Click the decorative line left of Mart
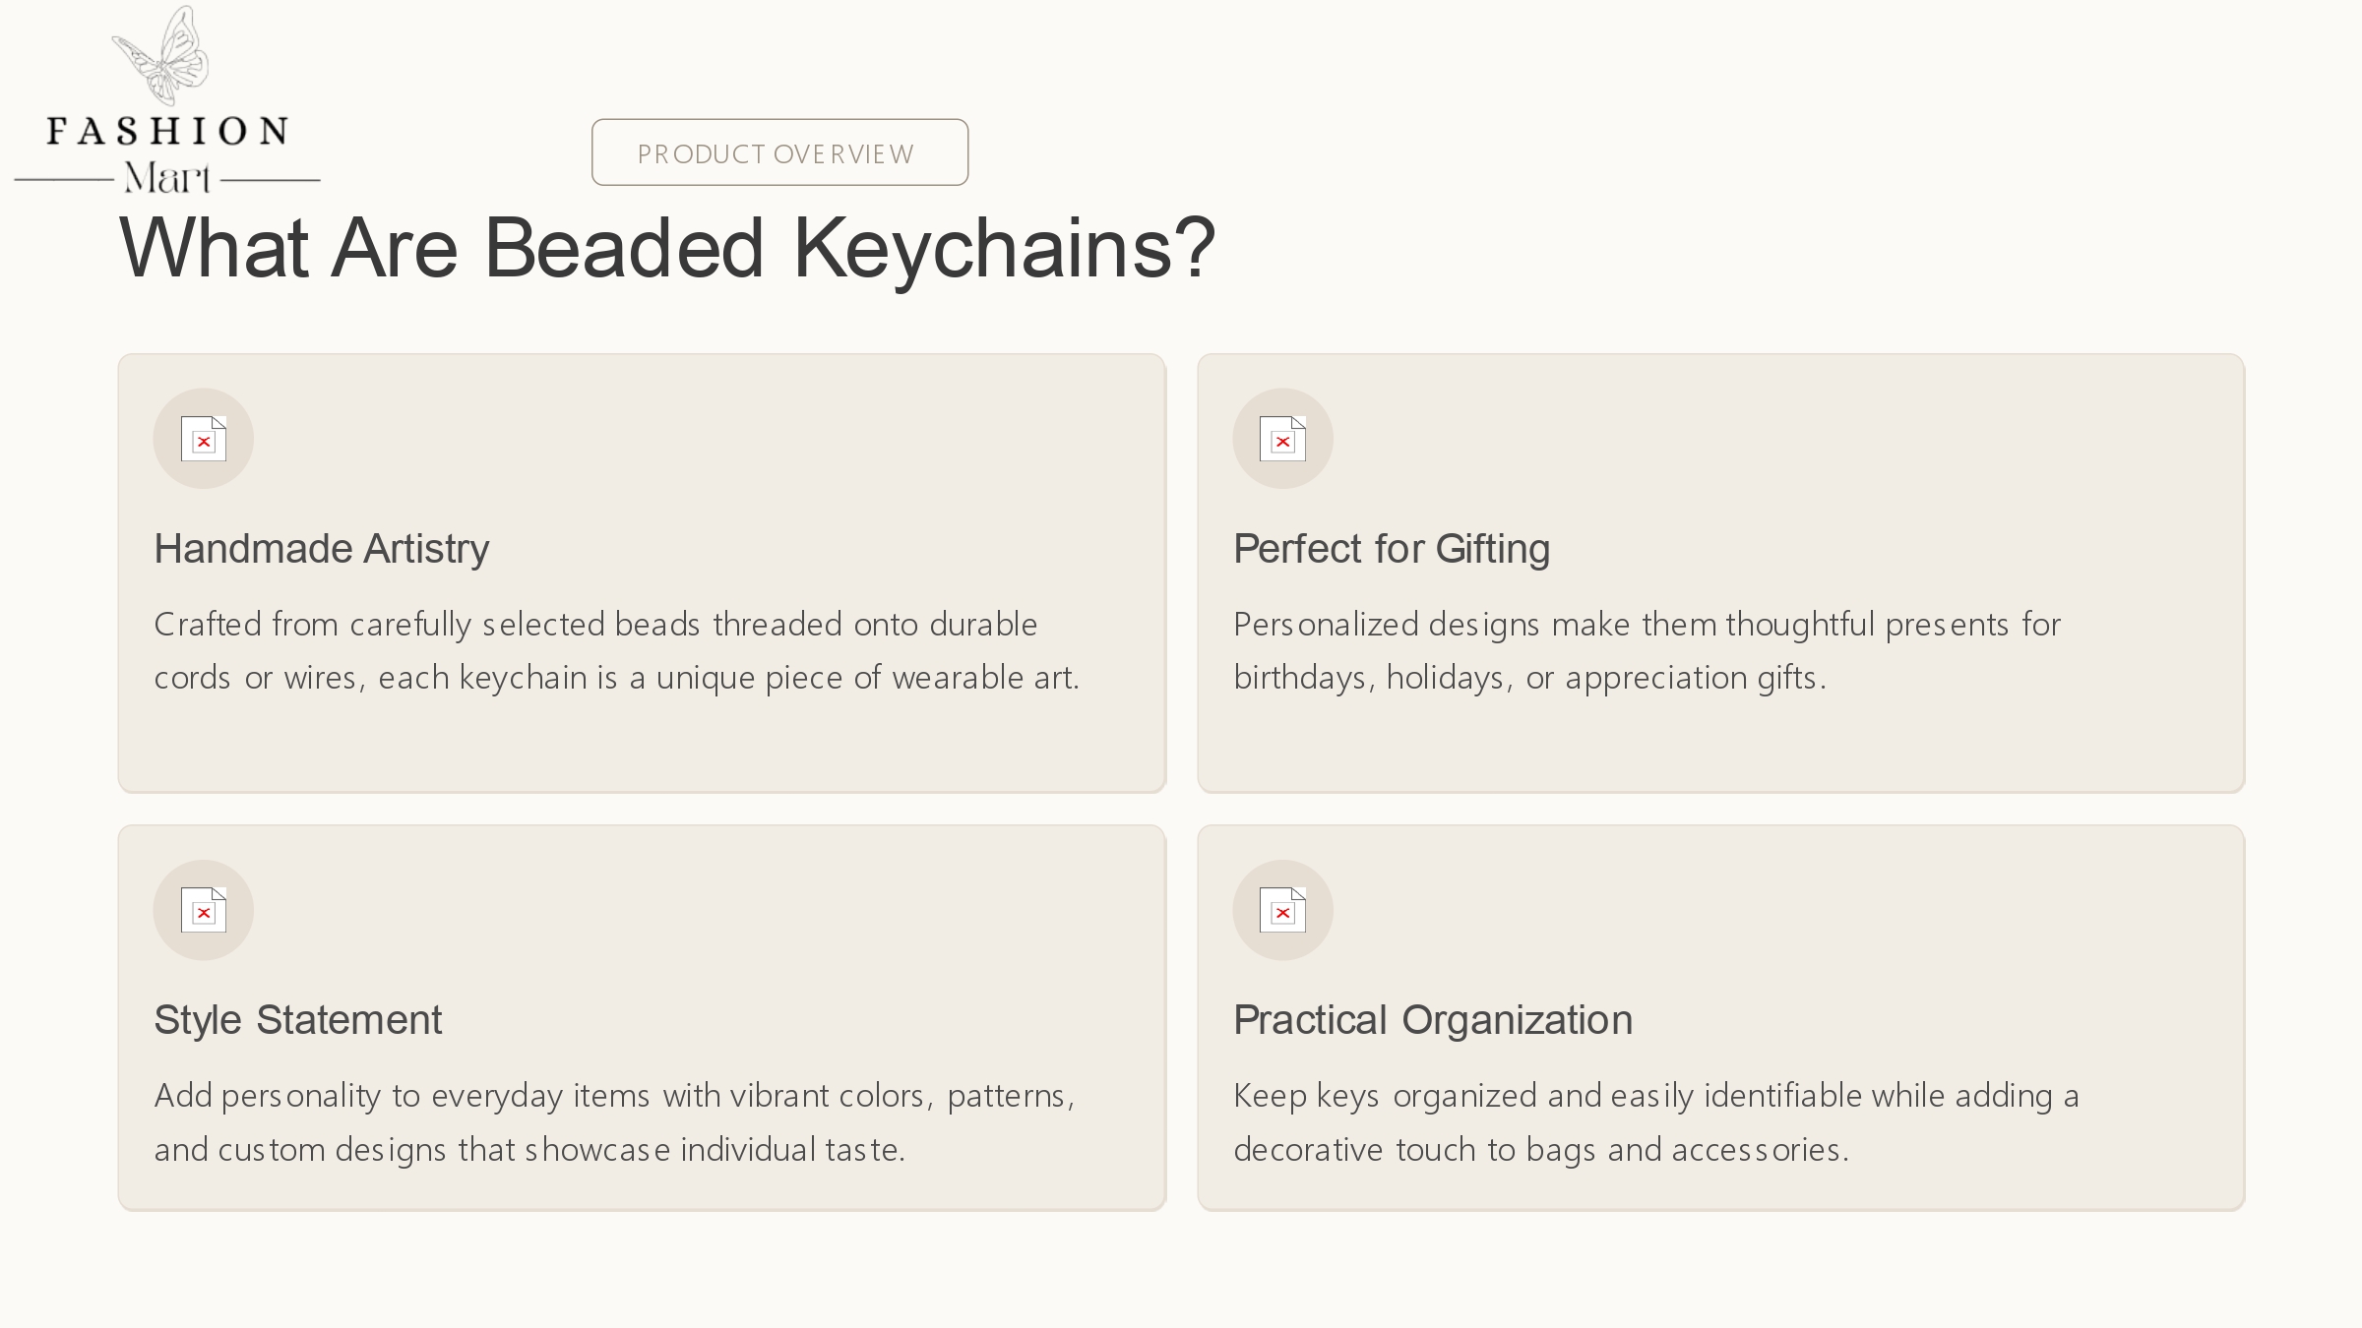The image size is (2362, 1328). 64,180
